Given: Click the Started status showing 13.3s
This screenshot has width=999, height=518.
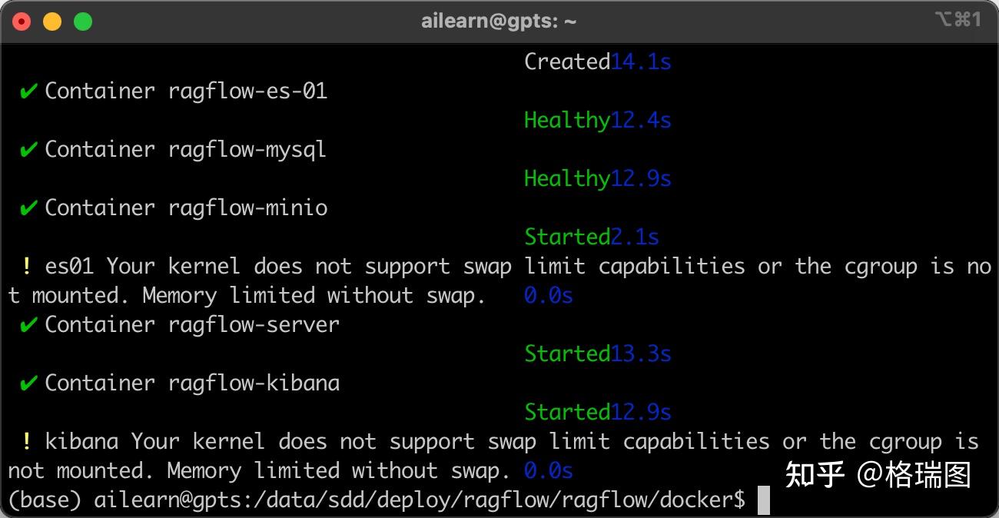Looking at the screenshot, I should point(567,354).
